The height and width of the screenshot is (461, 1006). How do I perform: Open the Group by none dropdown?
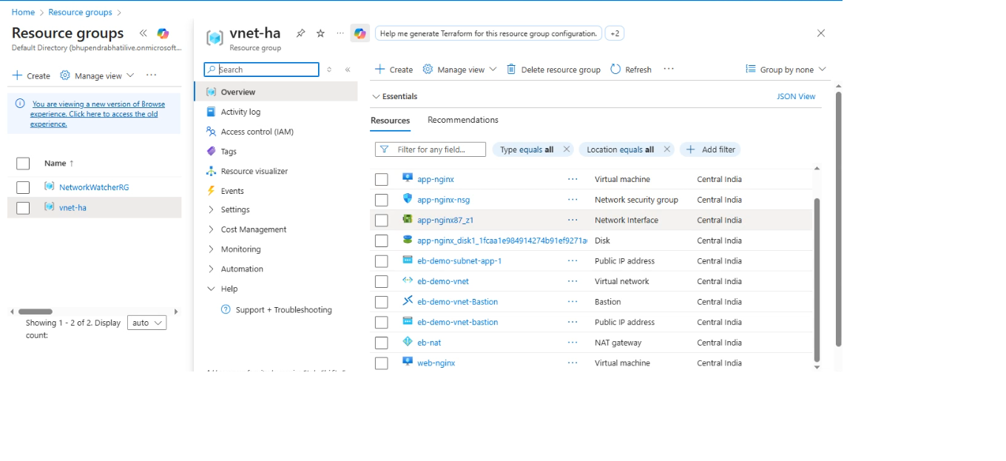(786, 70)
